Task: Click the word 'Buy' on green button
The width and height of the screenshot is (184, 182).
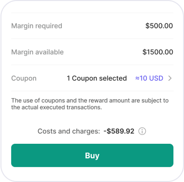Action: point(92,155)
